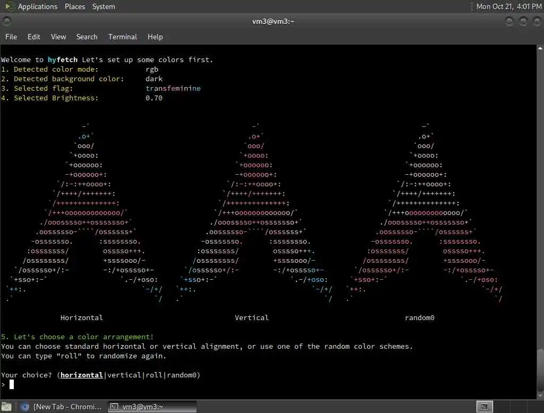544x413 pixels.
Task: Click the 'You can type "roll"' line
Action: click(x=83, y=356)
